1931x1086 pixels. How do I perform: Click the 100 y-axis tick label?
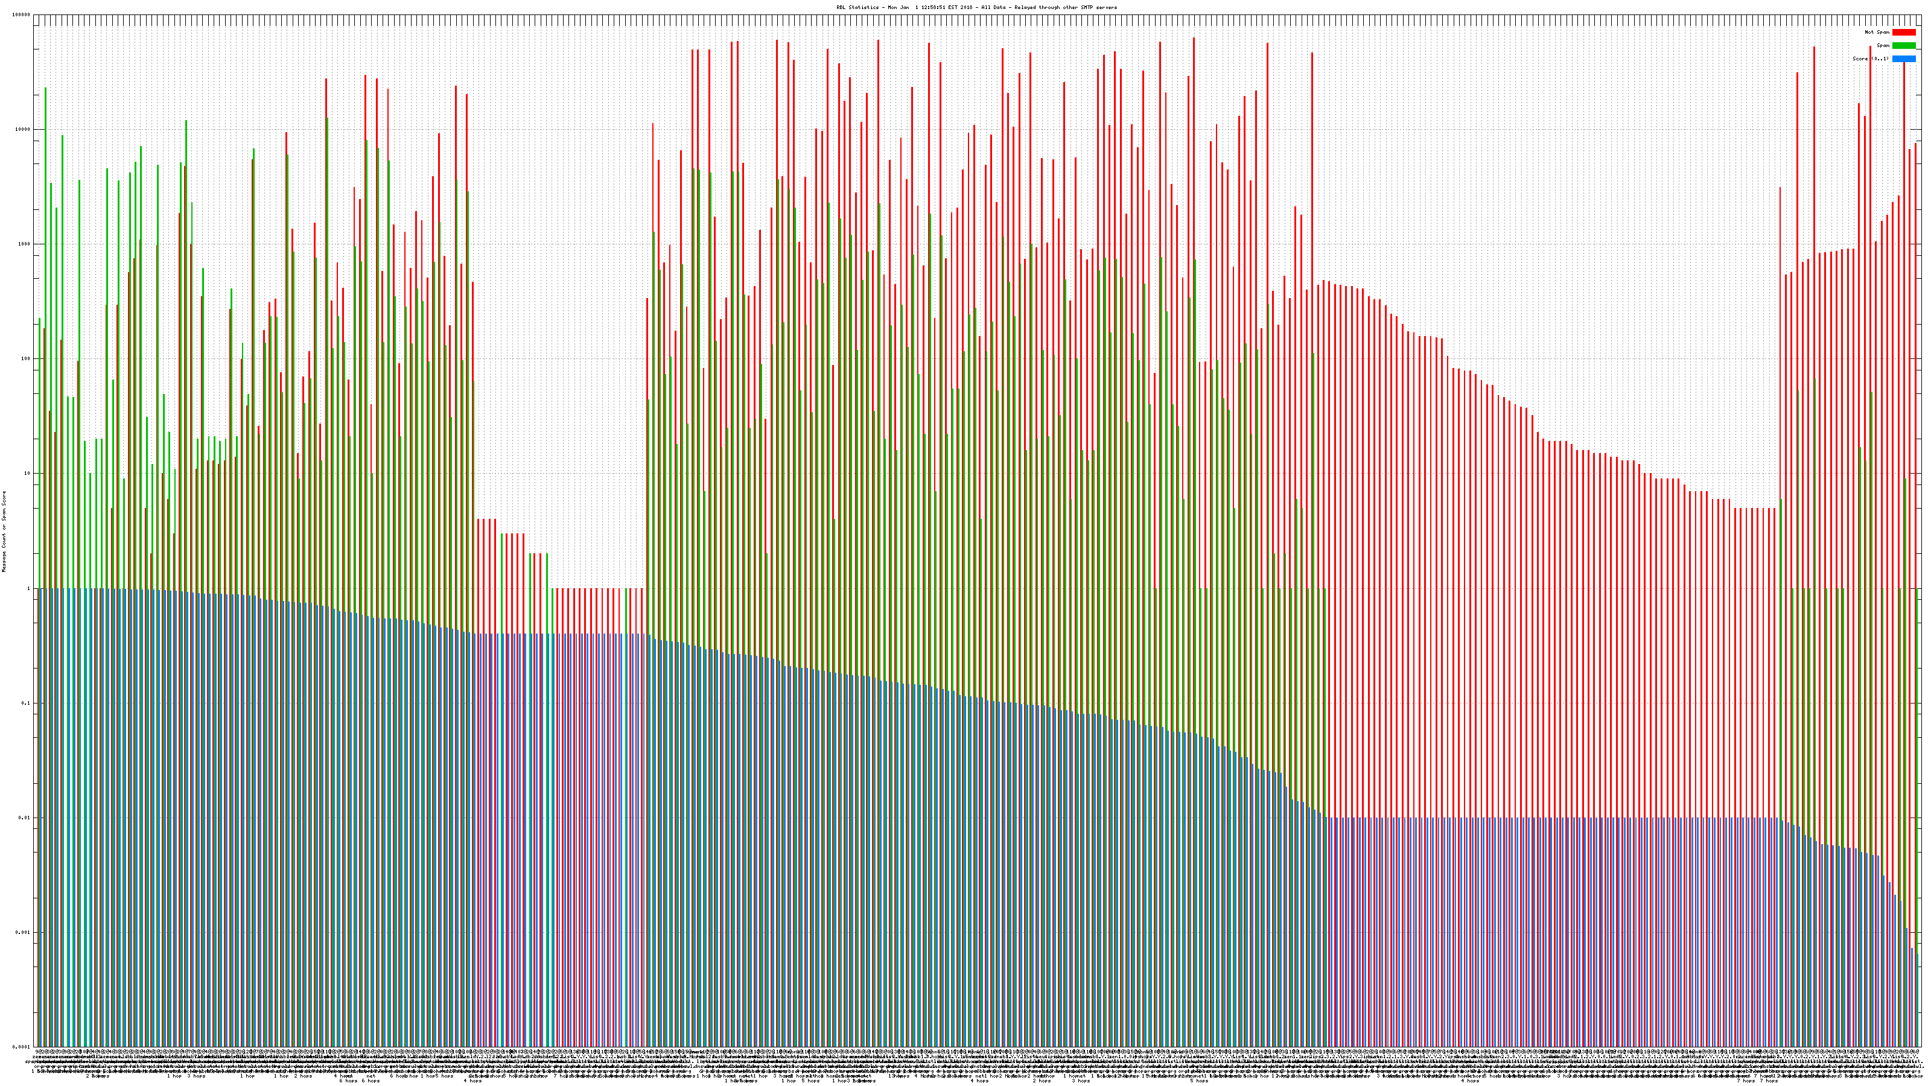point(26,359)
